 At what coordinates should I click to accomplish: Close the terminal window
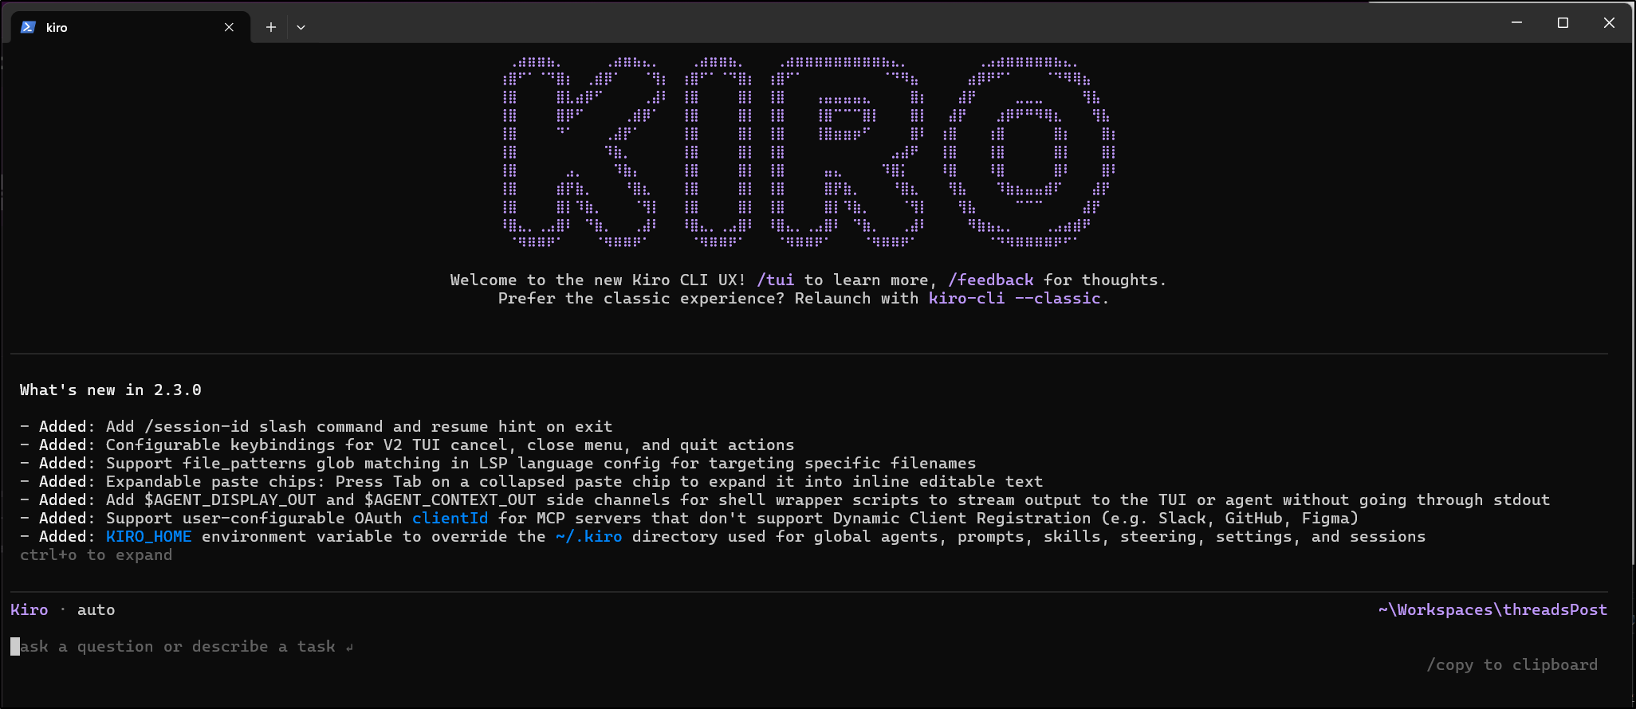click(x=1609, y=22)
